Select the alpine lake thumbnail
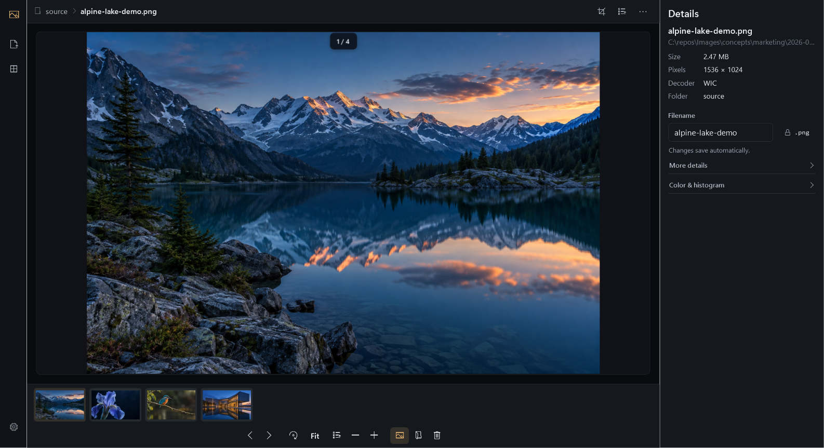824x448 pixels. point(60,405)
